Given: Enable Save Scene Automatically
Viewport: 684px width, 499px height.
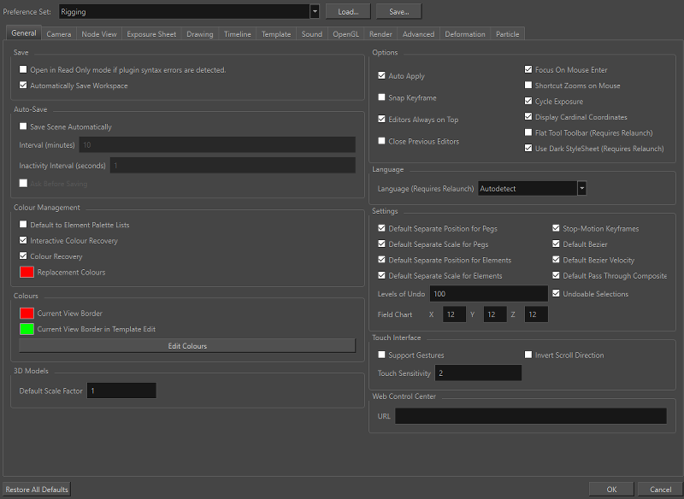Looking at the screenshot, I should pyautogui.click(x=22, y=126).
